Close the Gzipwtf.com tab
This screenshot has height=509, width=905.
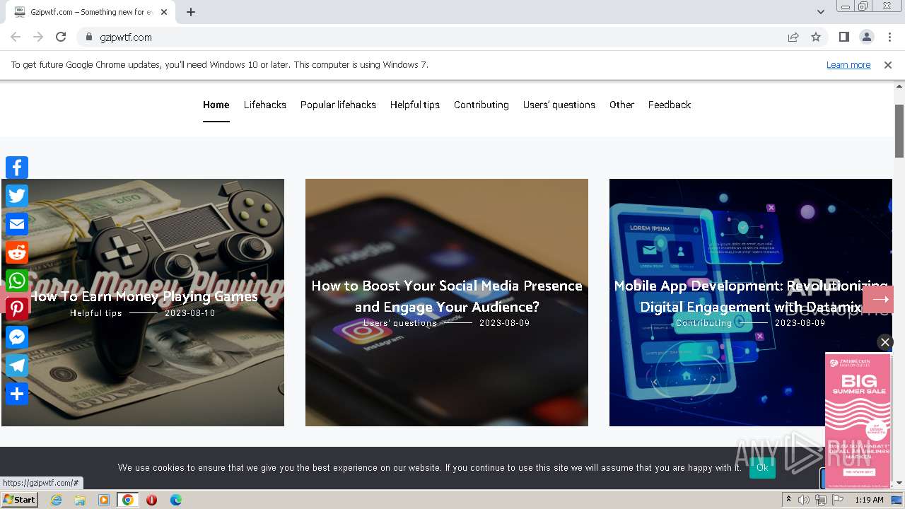pos(164,12)
